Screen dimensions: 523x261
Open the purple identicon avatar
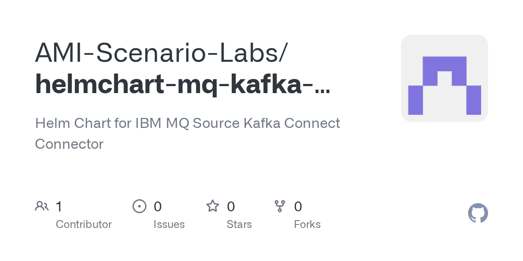click(444, 78)
